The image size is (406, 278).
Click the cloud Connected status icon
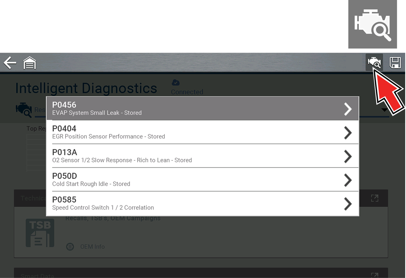click(x=176, y=83)
